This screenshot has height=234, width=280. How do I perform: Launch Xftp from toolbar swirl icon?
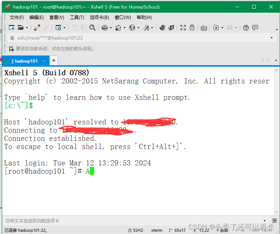tap(162, 28)
